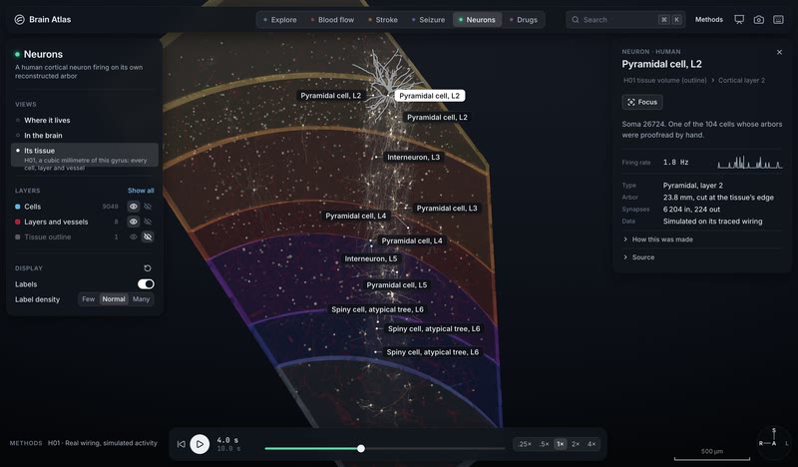Click the playback timeline slider knob
The height and width of the screenshot is (467, 798).
(361, 449)
